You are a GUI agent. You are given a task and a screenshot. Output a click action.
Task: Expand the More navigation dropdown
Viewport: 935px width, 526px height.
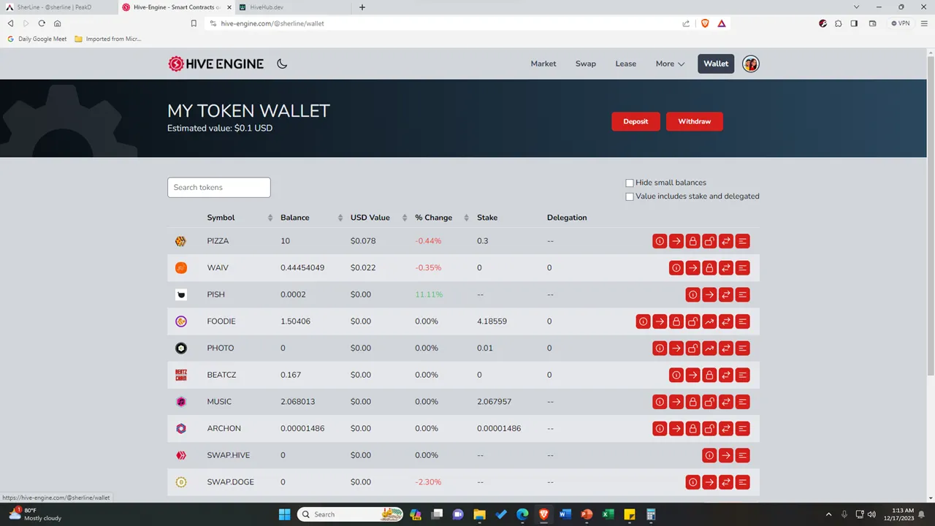(x=670, y=64)
